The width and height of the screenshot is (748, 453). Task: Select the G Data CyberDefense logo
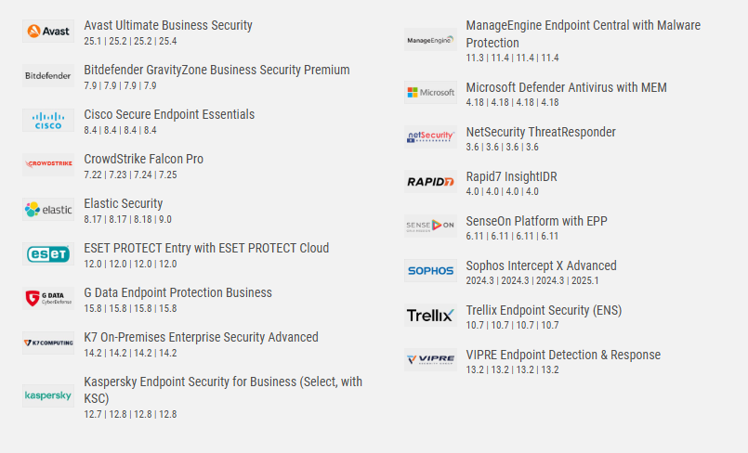[x=48, y=298]
